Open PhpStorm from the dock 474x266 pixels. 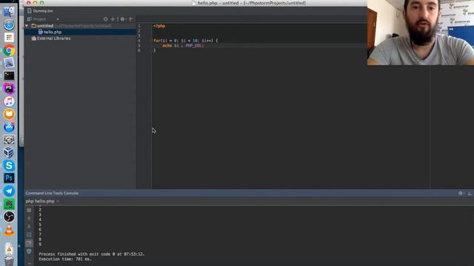click(9, 89)
